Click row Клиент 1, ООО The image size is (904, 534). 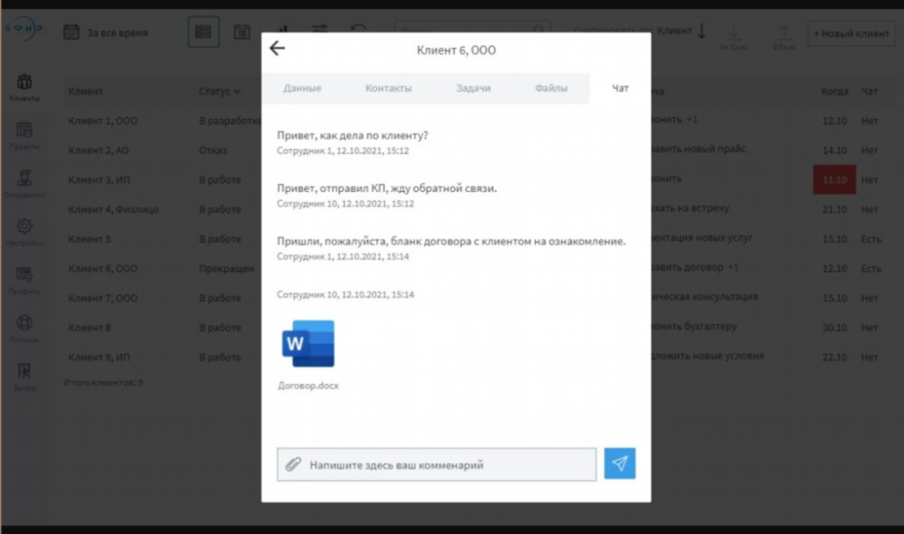coord(102,121)
